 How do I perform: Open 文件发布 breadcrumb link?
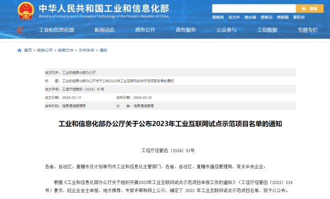pyautogui.click(x=86, y=50)
